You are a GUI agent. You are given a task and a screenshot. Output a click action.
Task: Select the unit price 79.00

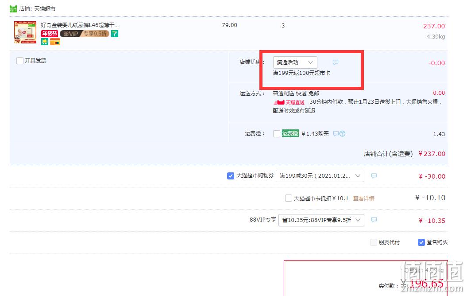point(229,25)
